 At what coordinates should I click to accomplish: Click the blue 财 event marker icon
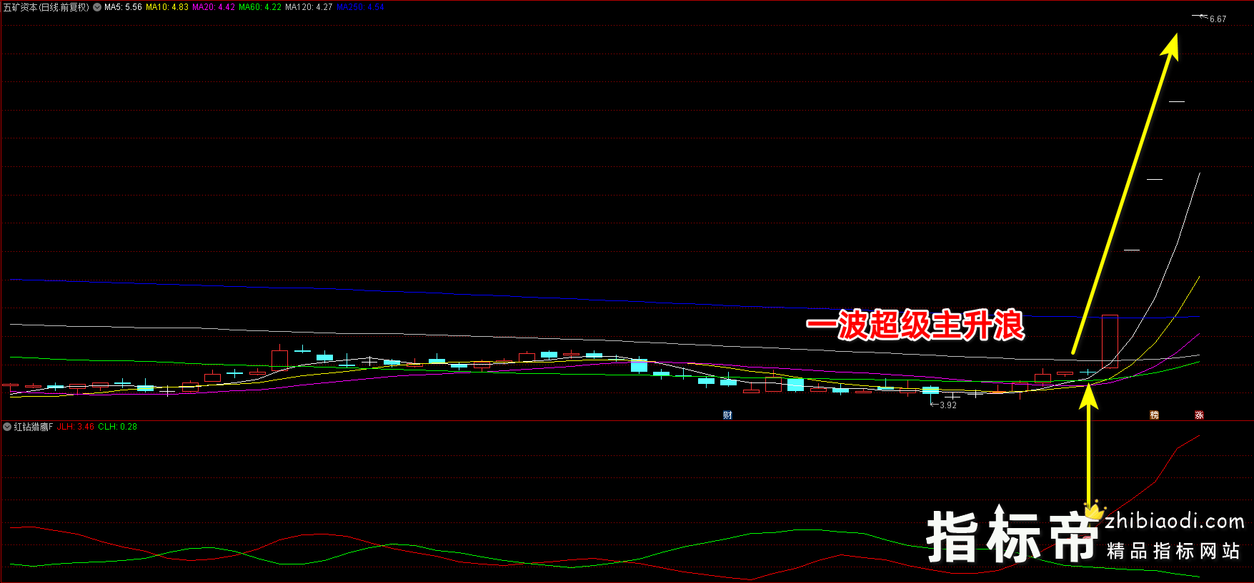pyautogui.click(x=727, y=415)
